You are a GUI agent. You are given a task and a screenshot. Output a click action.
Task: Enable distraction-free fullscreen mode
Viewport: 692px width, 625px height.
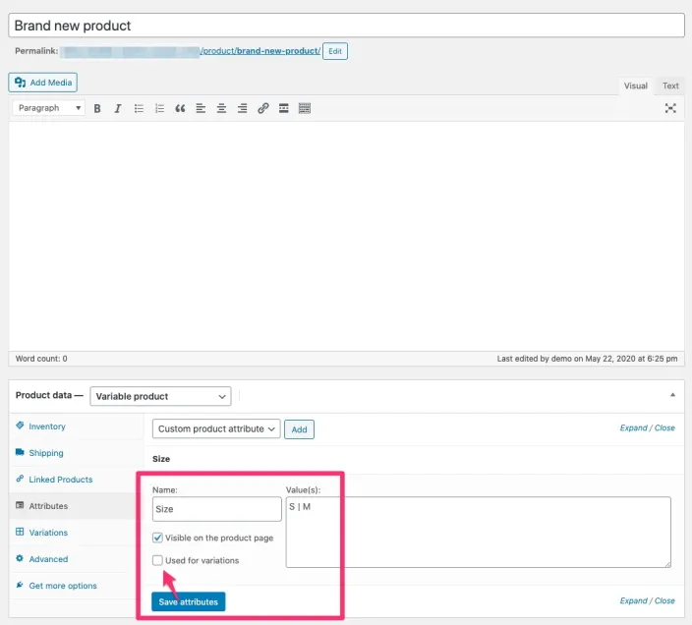click(x=670, y=108)
